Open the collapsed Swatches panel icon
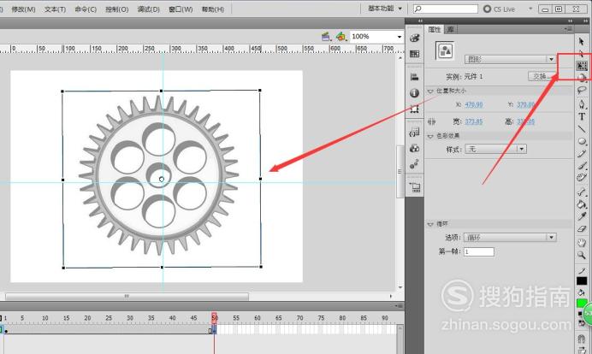The image size is (592, 354). pos(415,54)
